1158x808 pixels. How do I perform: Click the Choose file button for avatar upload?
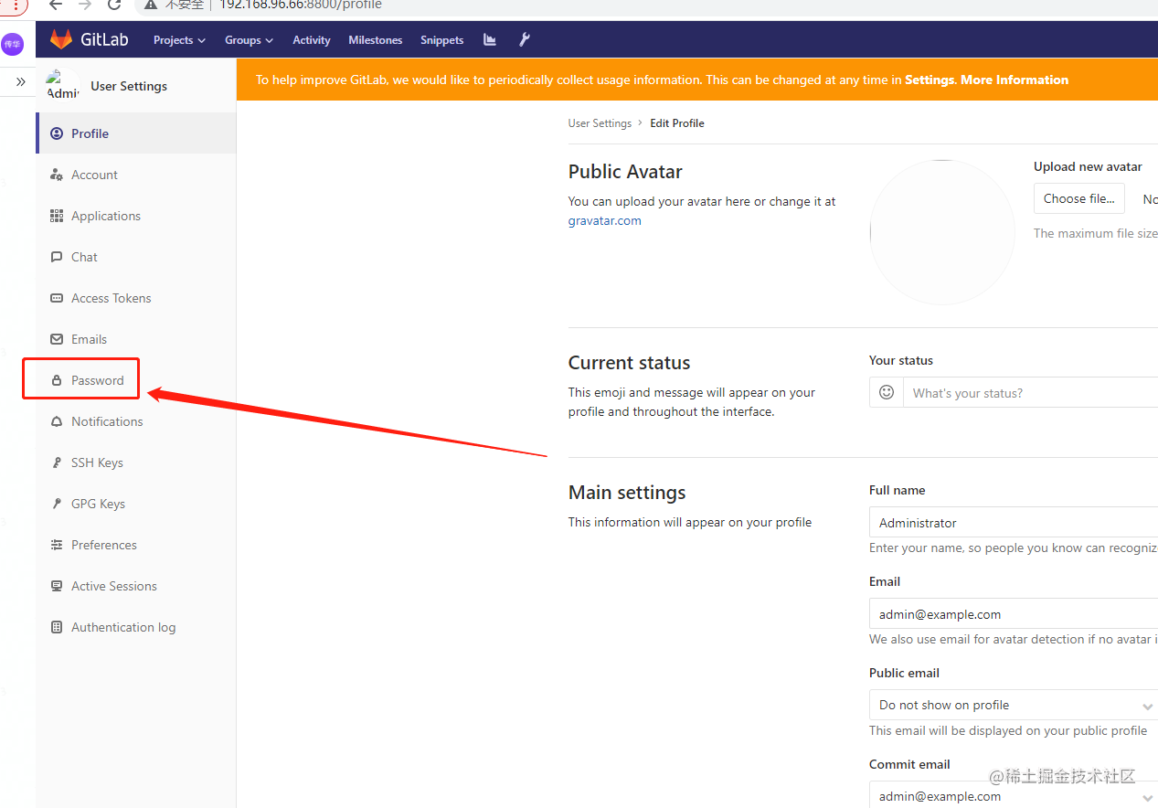point(1078,198)
